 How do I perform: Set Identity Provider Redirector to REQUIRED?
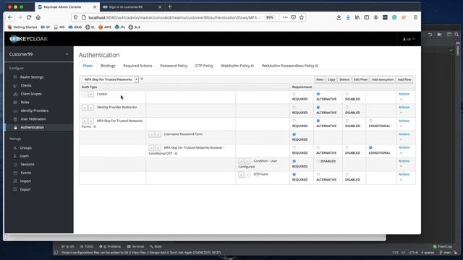(294, 108)
